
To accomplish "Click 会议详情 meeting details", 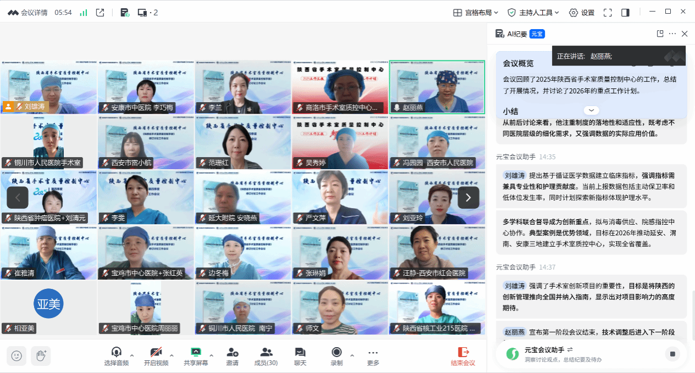I will tap(27, 12).
